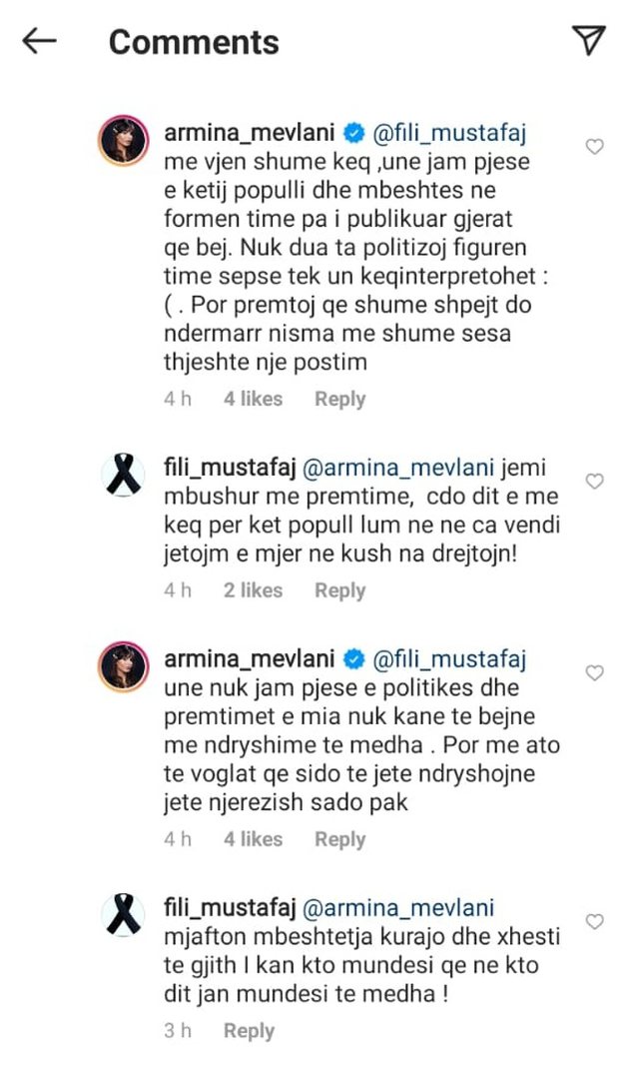Like armina_mevlani's first comment with heart
The width and height of the screenshot is (639, 1081).
coord(594,147)
